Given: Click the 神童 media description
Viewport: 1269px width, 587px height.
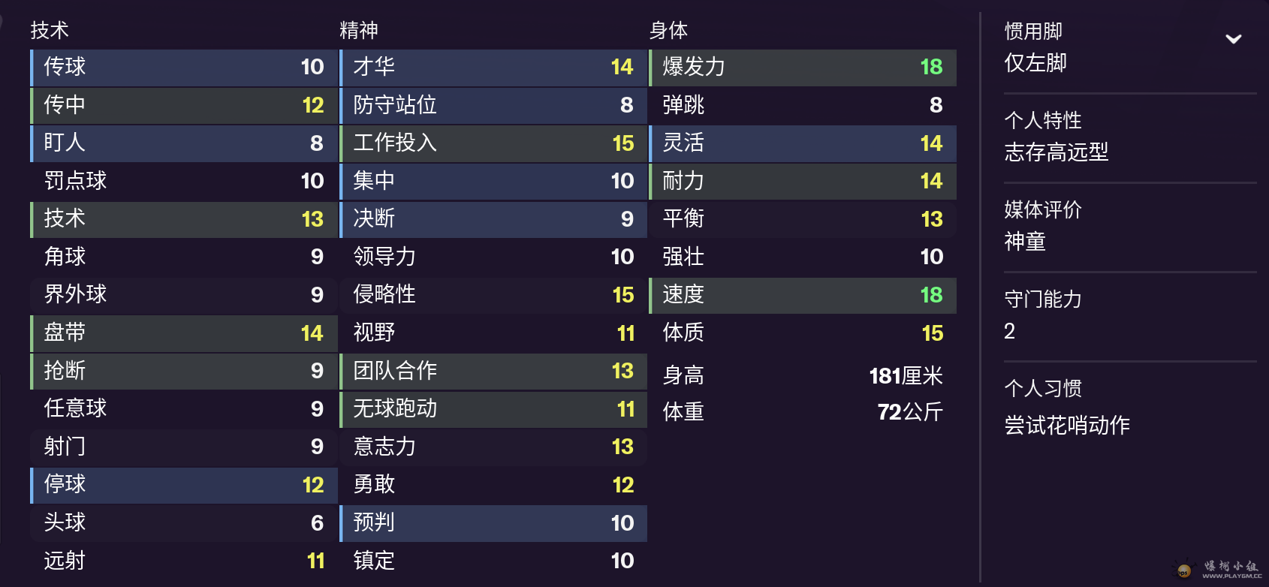Looking at the screenshot, I should (1025, 242).
